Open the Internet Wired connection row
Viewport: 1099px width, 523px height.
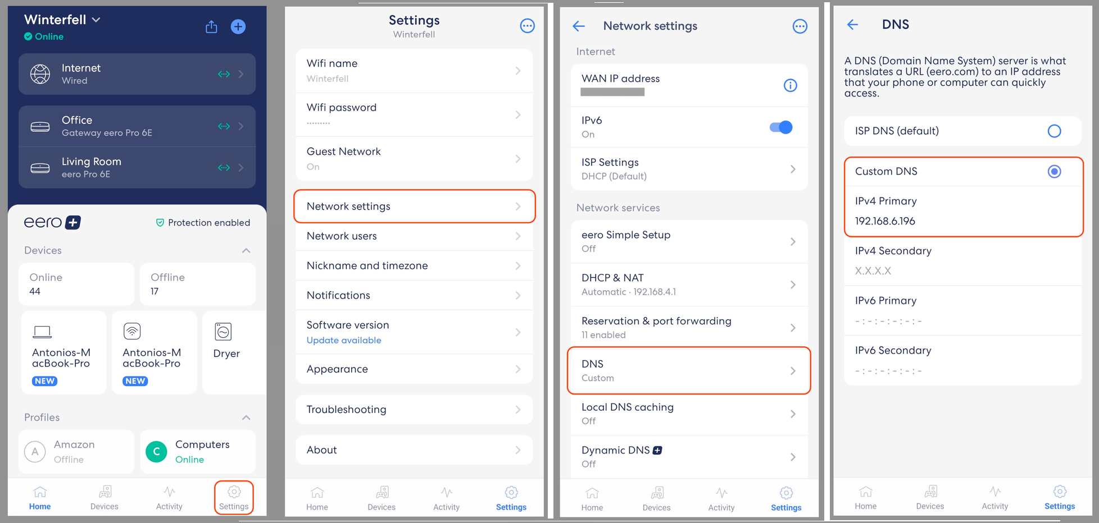point(137,74)
